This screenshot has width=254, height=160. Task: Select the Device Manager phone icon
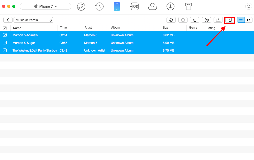117,6
